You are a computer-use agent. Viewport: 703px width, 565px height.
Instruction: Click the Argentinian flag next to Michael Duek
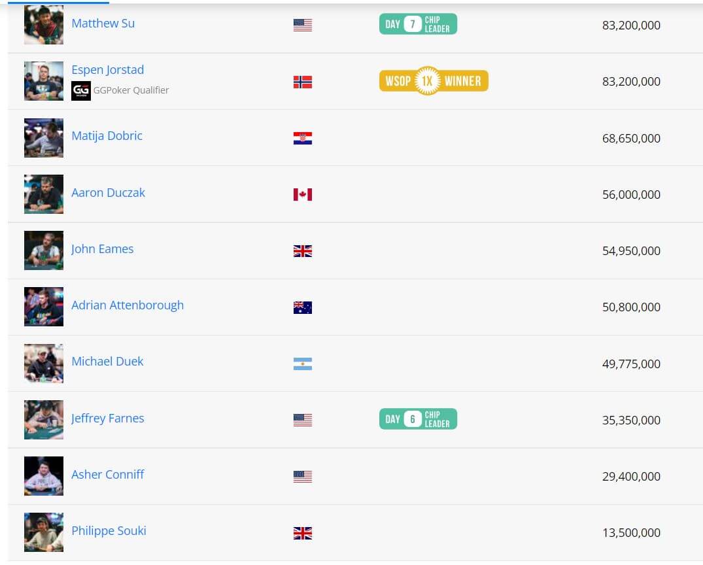(302, 364)
